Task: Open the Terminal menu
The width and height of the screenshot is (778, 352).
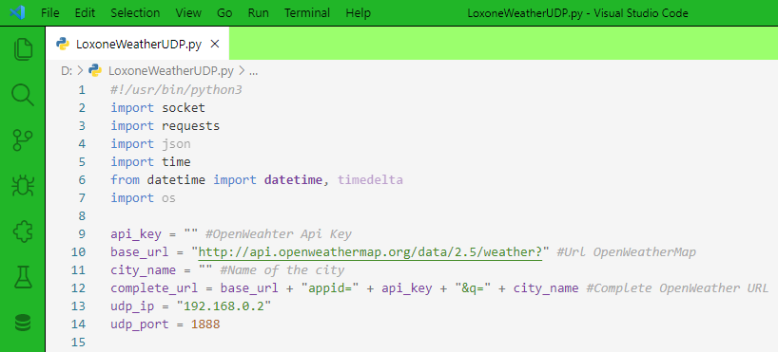Action: coord(307,13)
